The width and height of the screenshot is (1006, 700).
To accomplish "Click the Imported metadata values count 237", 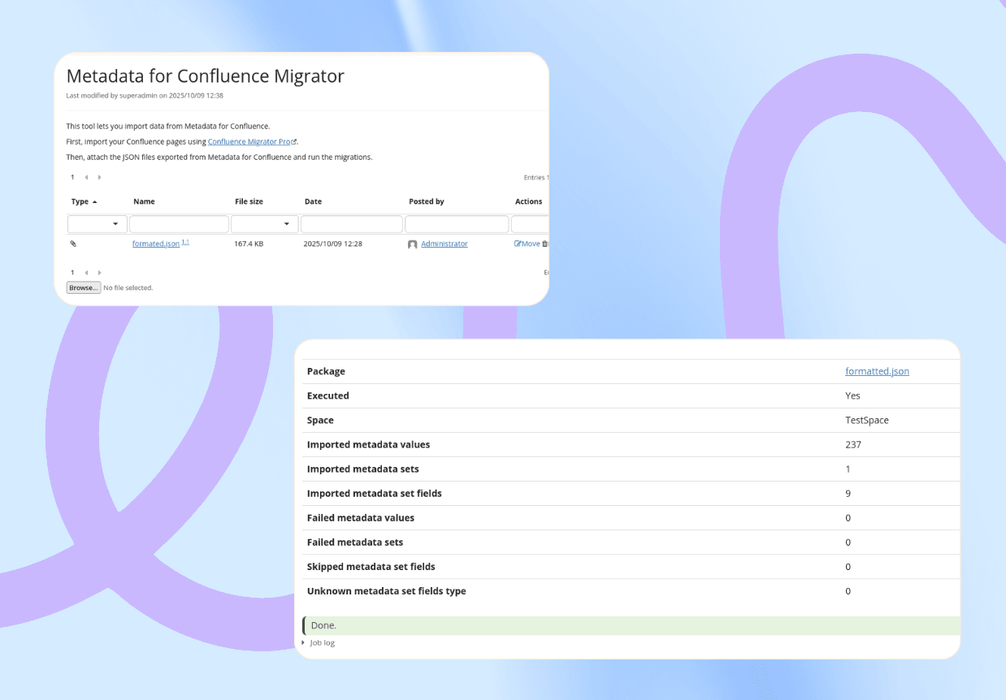I will pos(853,444).
